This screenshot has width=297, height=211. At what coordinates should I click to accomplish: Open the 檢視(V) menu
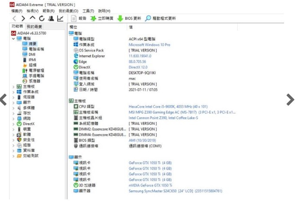33,11
